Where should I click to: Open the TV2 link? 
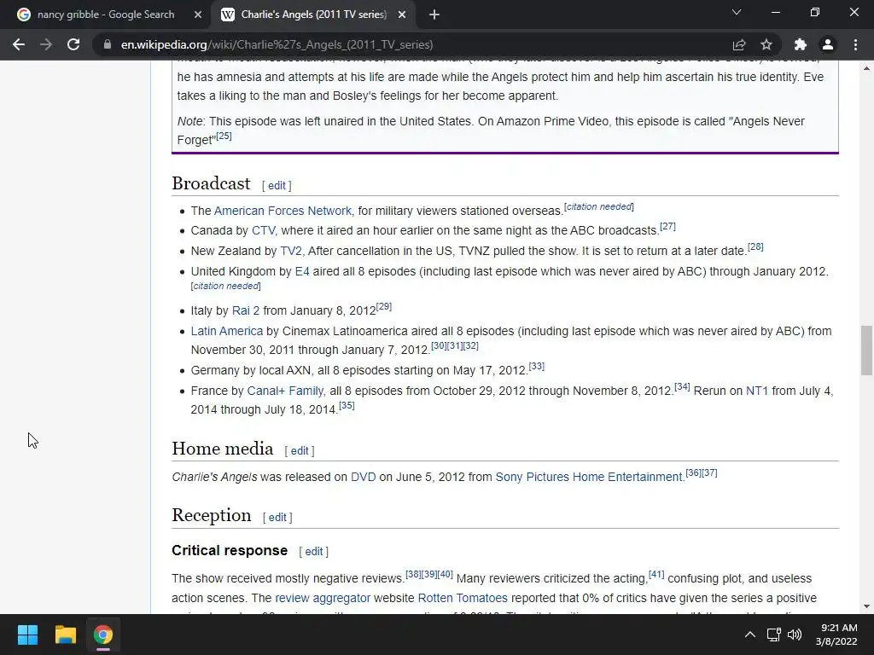291,252
